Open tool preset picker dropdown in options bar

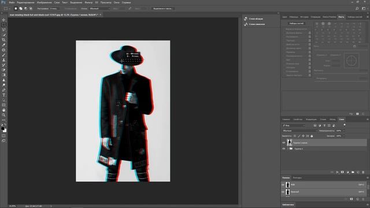tap(7, 9)
